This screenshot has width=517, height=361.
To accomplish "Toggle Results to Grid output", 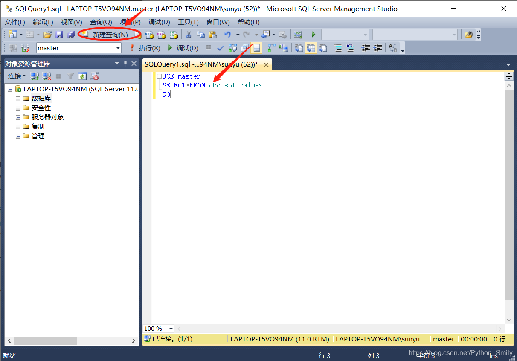I will (x=311, y=48).
